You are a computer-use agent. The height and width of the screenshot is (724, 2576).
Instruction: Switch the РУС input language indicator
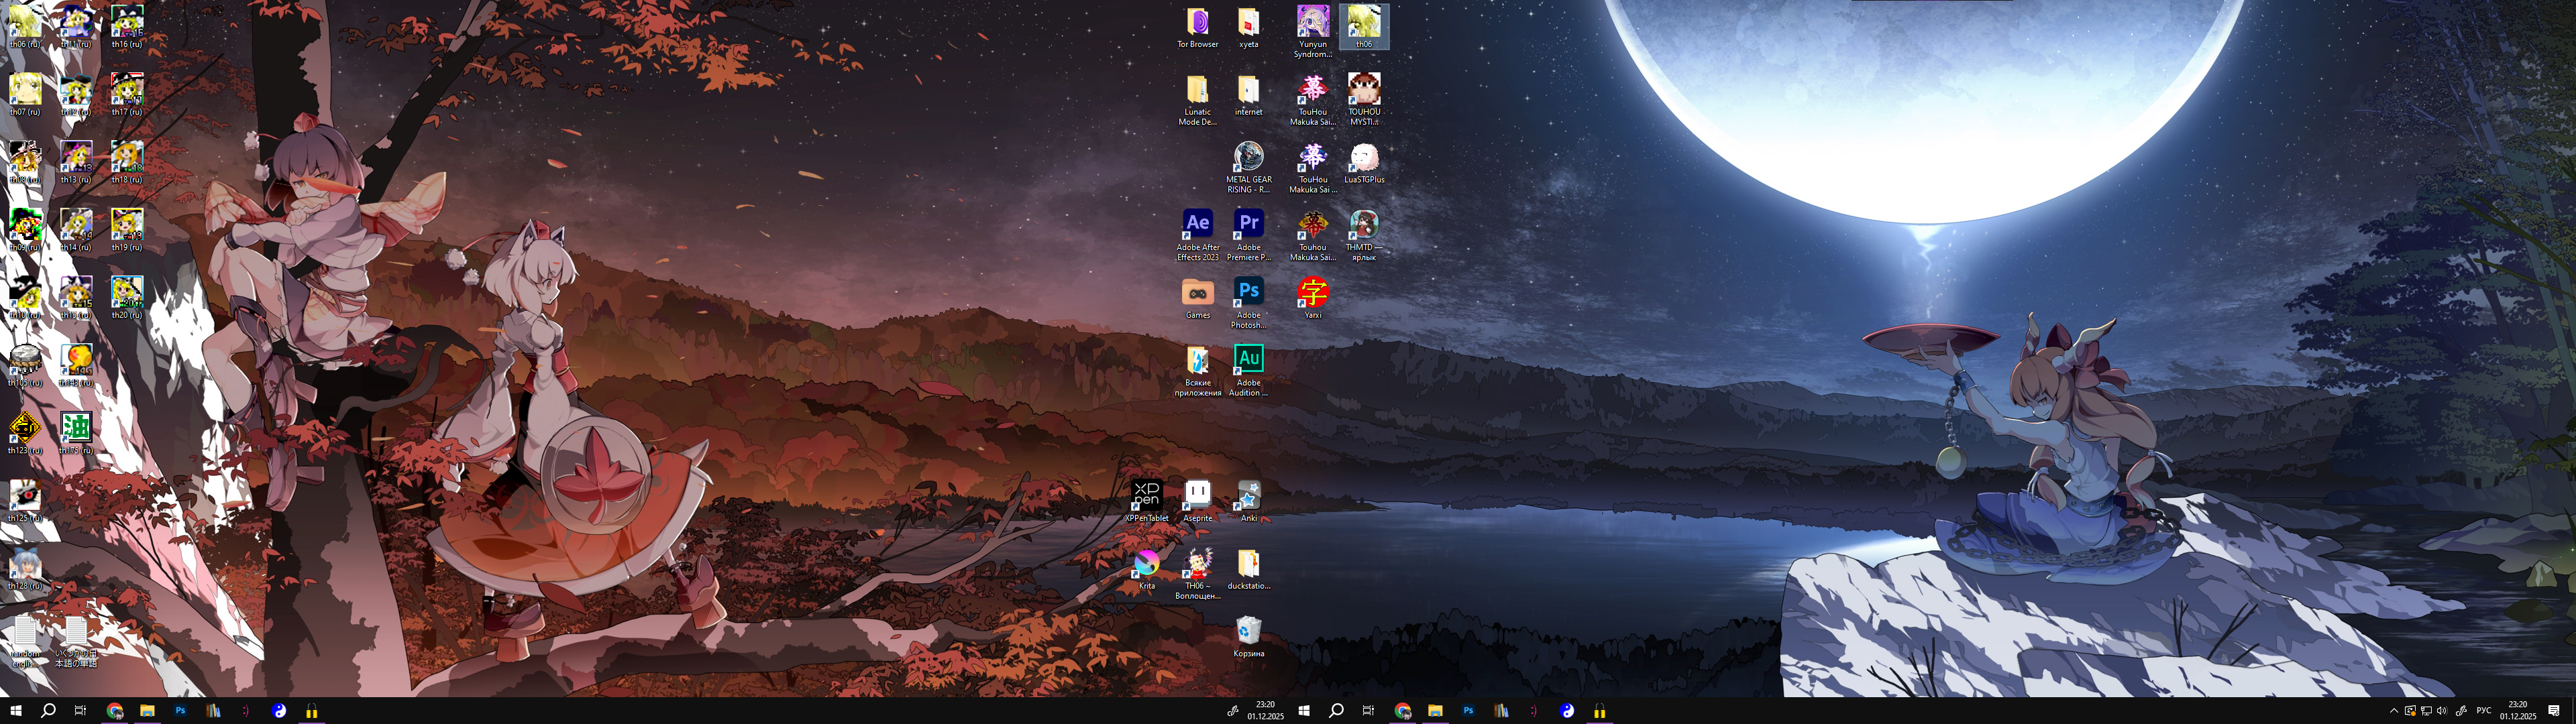point(2483,711)
